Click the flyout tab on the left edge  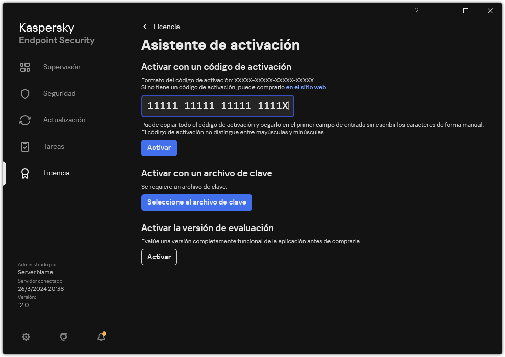pos(4,173)
